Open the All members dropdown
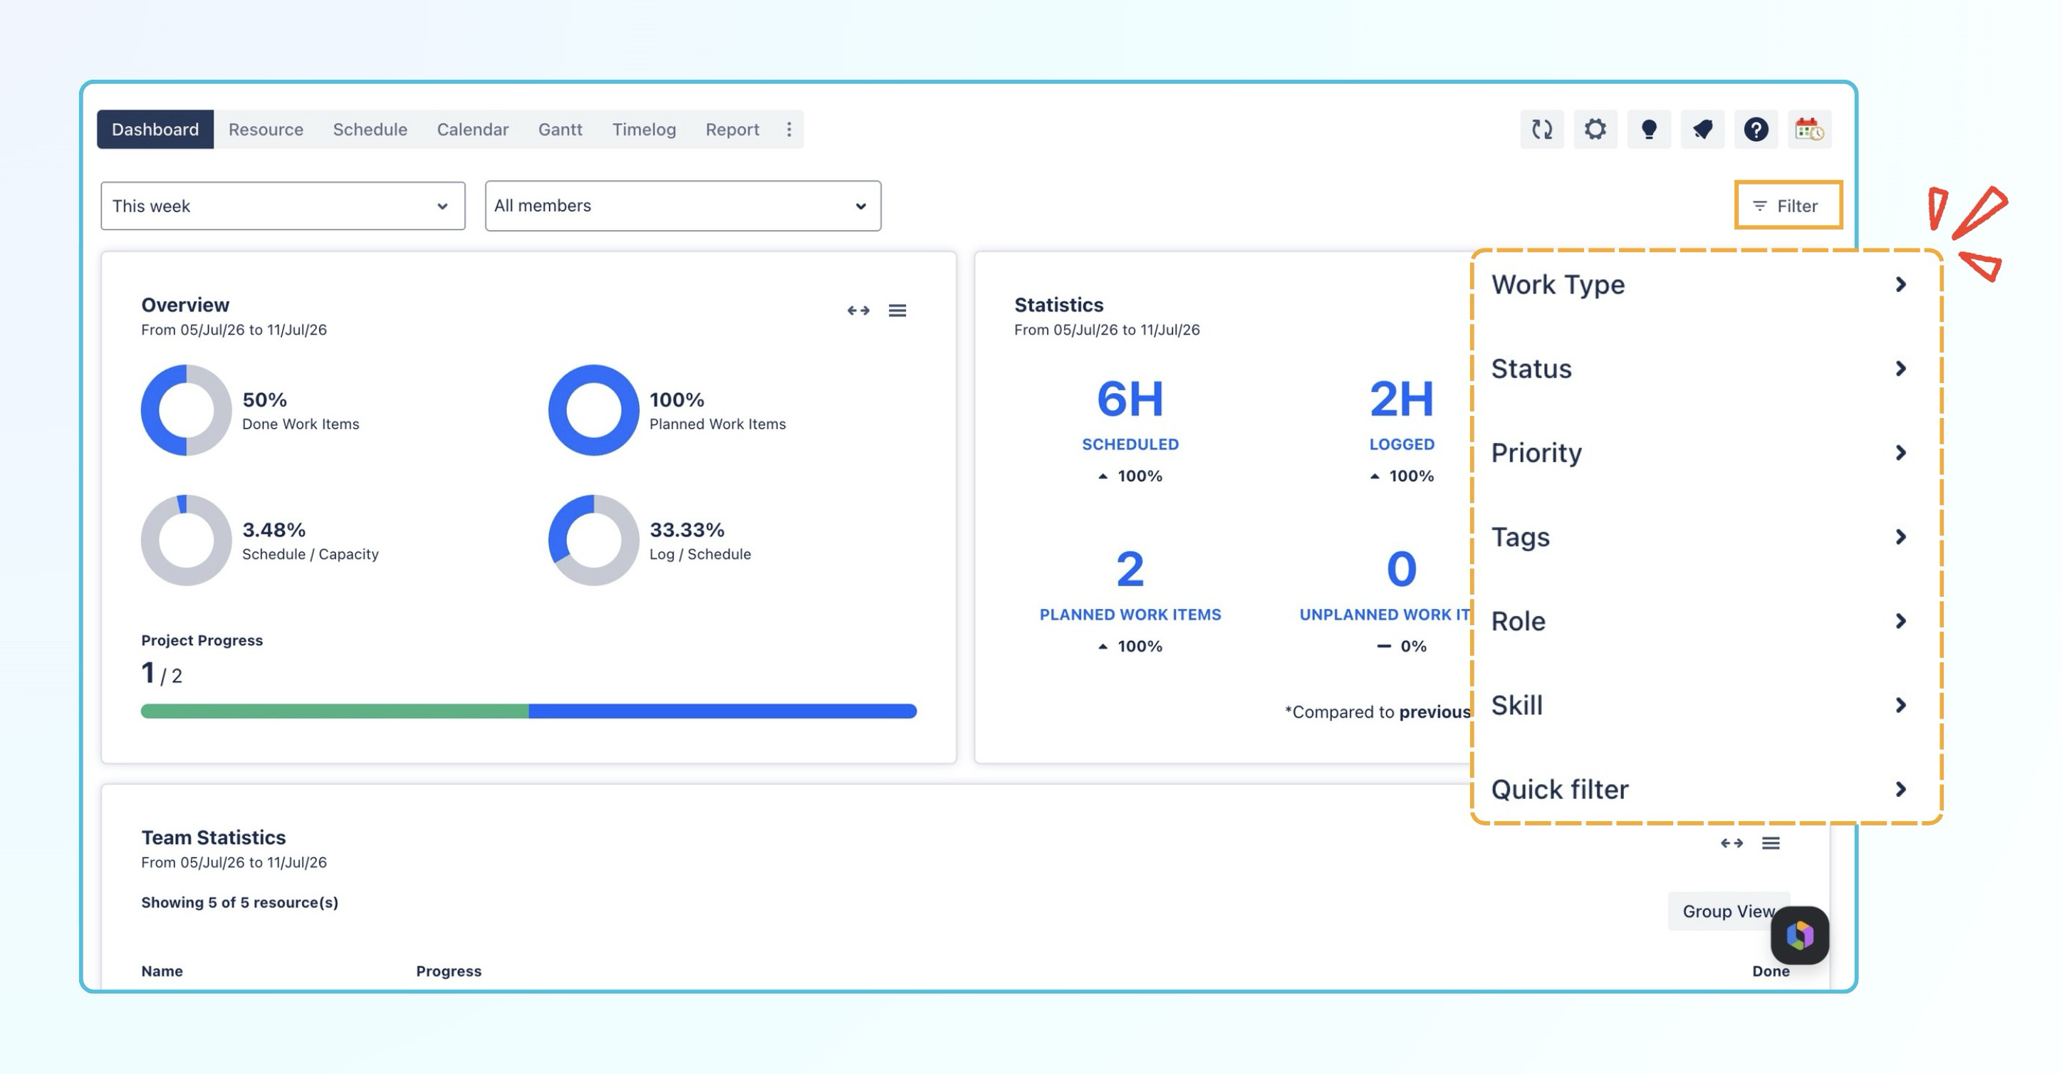Image resolution: width=2062 pixels, height=1074 pixels. coord(683,206)
